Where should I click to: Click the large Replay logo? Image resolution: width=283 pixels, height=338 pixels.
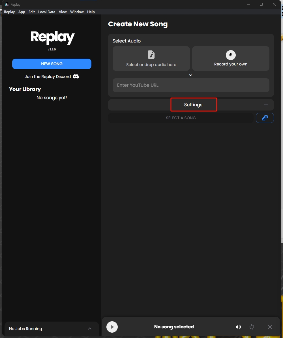[52, 37]
